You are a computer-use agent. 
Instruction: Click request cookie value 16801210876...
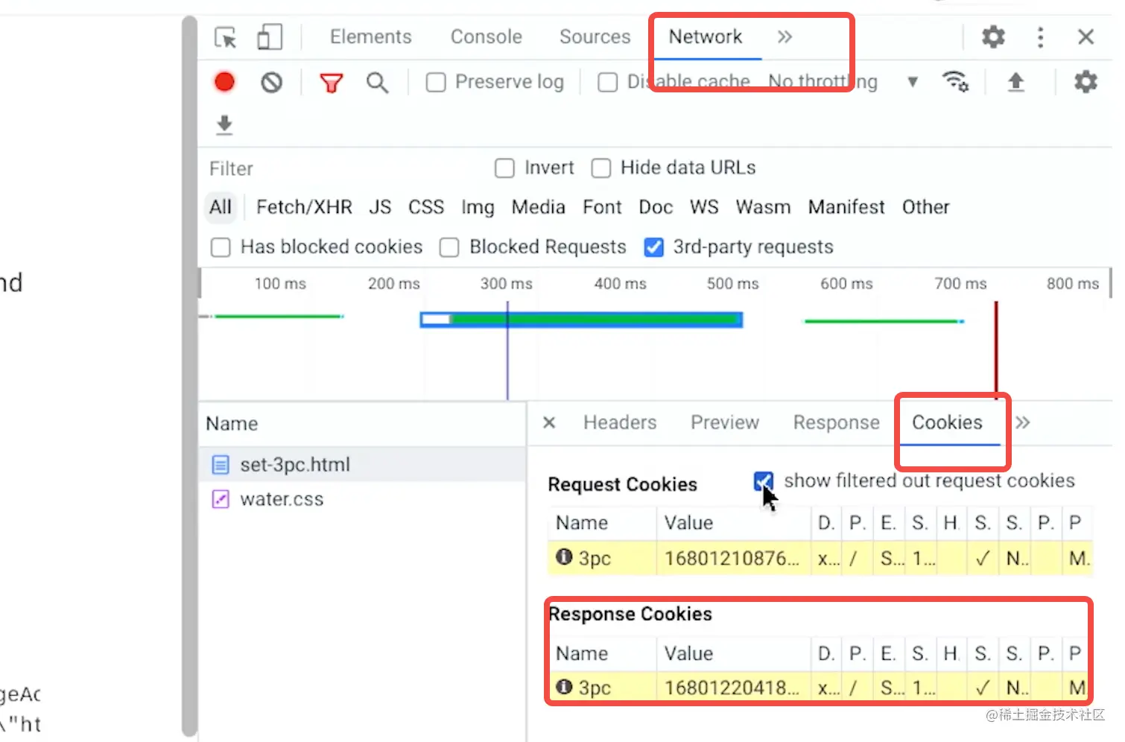coord(732,558)
